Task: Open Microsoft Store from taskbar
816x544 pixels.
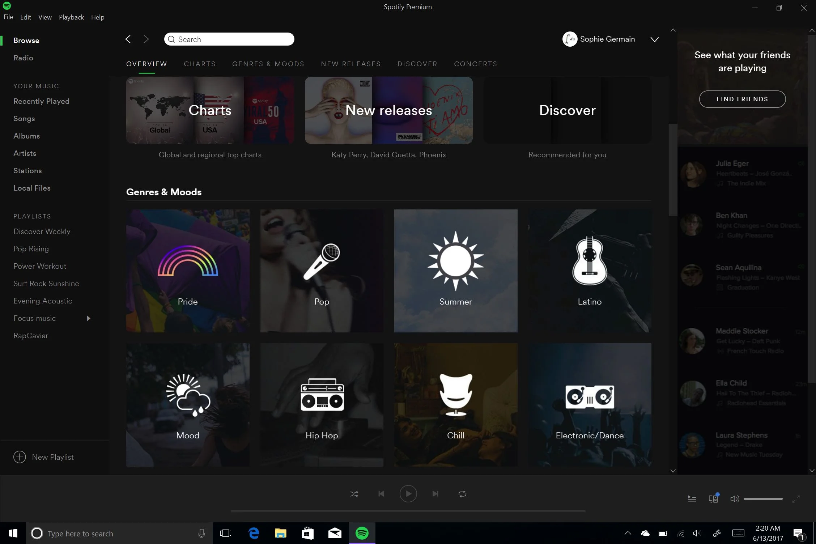Action: (308, 533)
